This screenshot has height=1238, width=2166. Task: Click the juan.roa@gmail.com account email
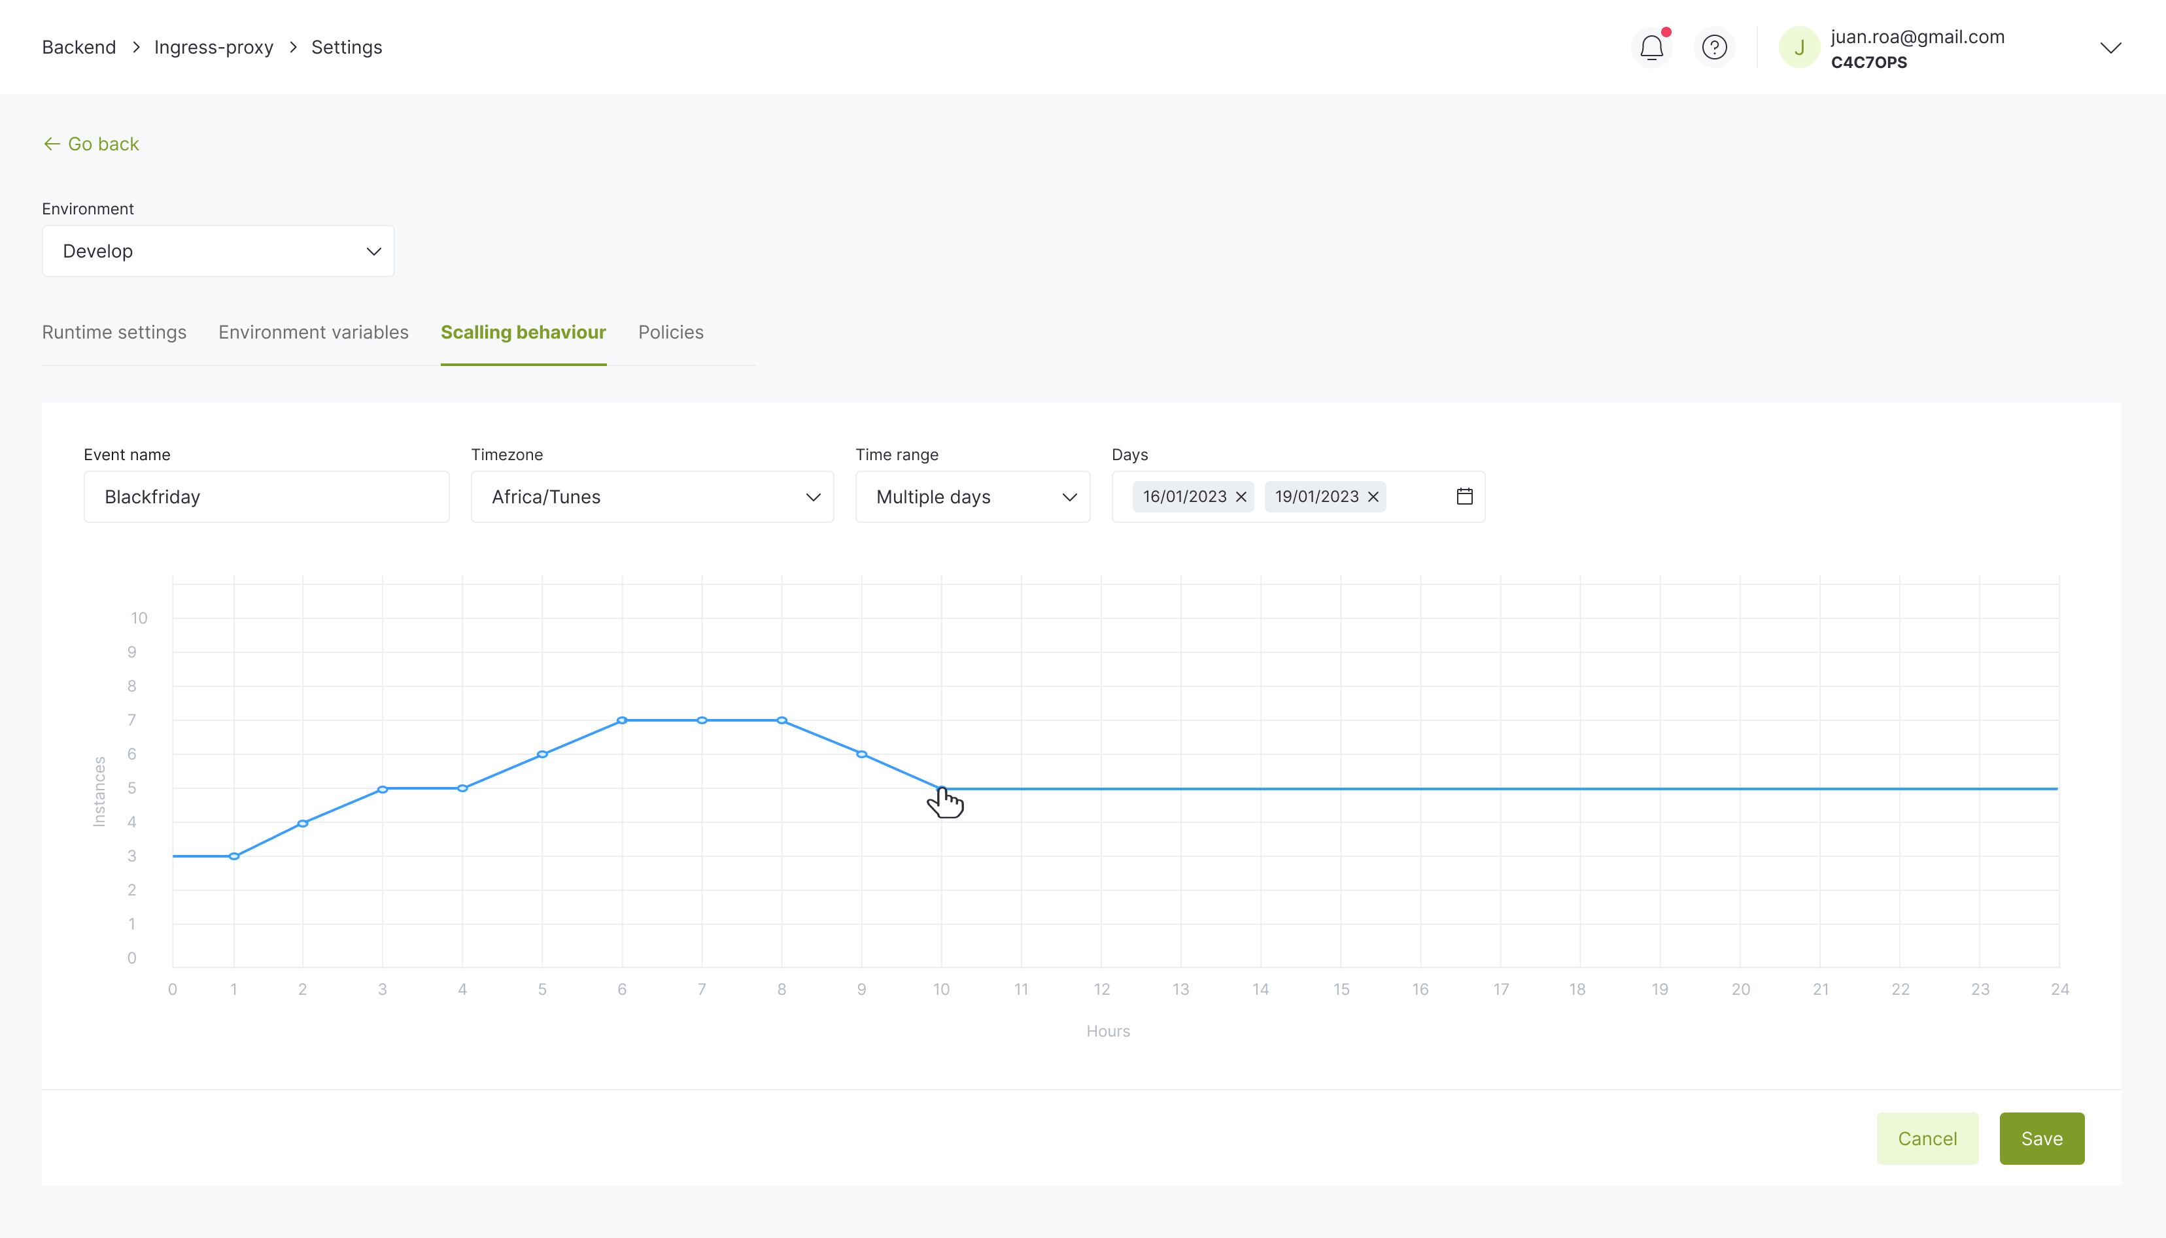[x=1917, y=37]
